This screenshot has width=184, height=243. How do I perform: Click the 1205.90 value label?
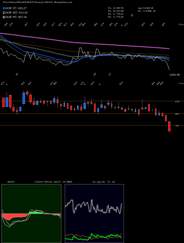175,75
